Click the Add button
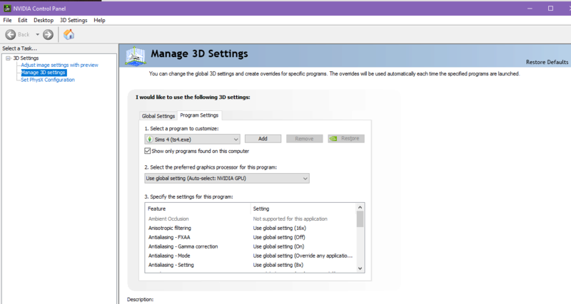 click(x=263, y=139)
